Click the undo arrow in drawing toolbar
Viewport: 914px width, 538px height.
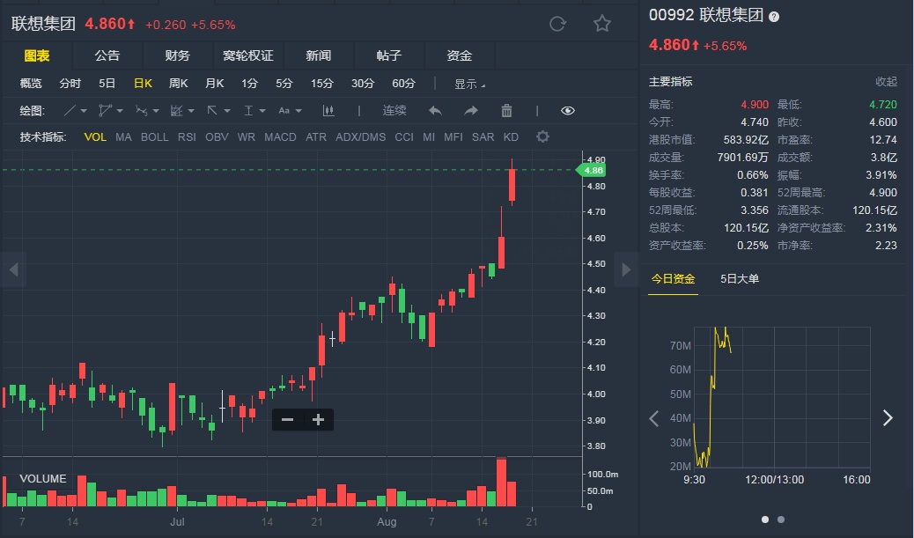pyautogui.click(x=435, y=110)
